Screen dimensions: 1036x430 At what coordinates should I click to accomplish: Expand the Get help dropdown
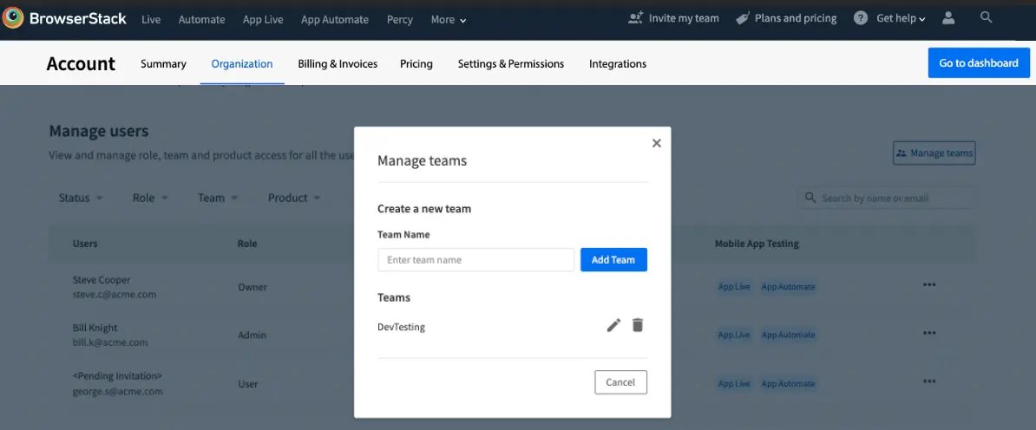[x=900, y=18]
